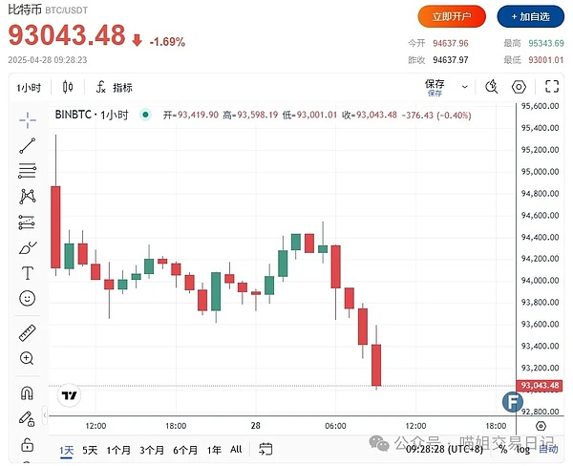This screenshot has width=573, height=466.
Task: Open the fx indicators menu
Action: [x=114, y=87]
